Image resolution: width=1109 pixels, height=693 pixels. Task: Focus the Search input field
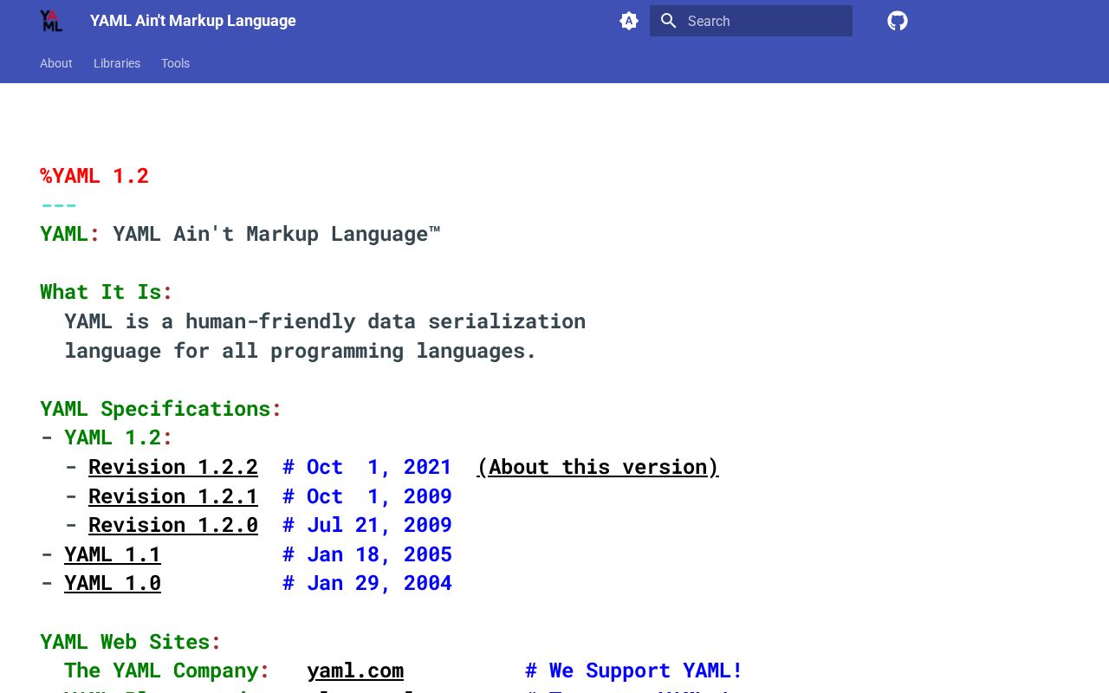click(751, 21)
